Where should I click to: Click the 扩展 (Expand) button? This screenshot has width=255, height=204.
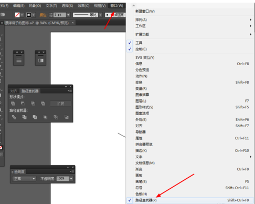[x=60, y=104]
